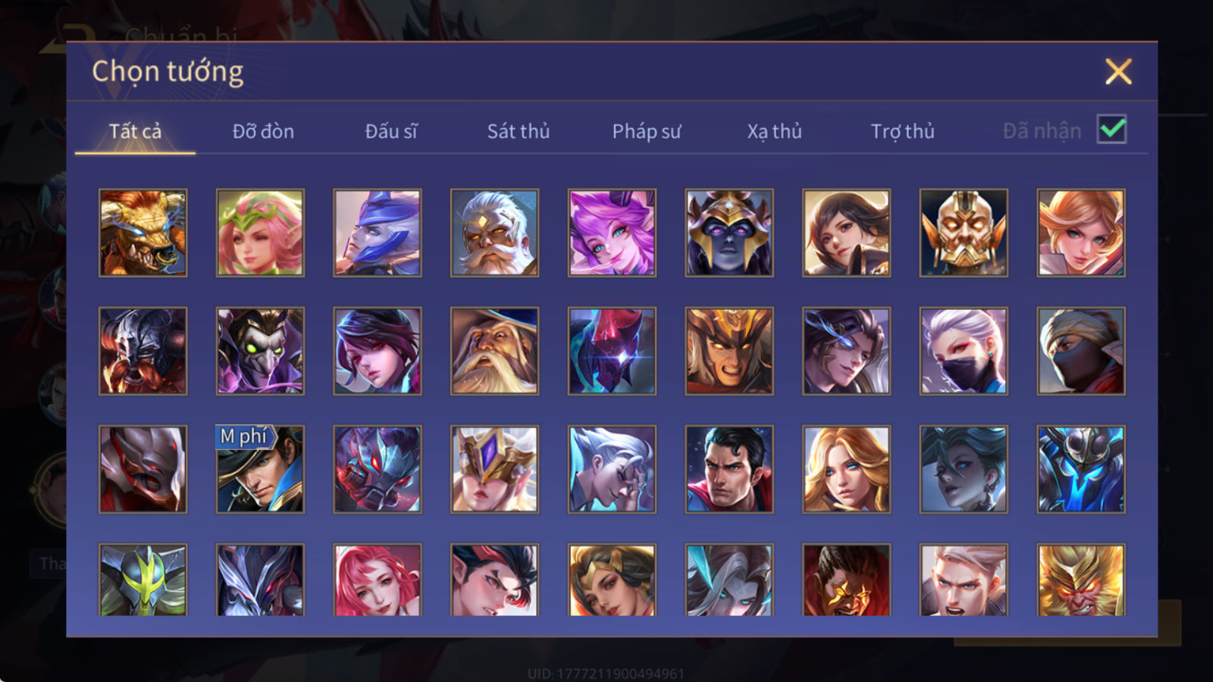Choose the pink-haired girl with green leaf crown

point(260,233)
